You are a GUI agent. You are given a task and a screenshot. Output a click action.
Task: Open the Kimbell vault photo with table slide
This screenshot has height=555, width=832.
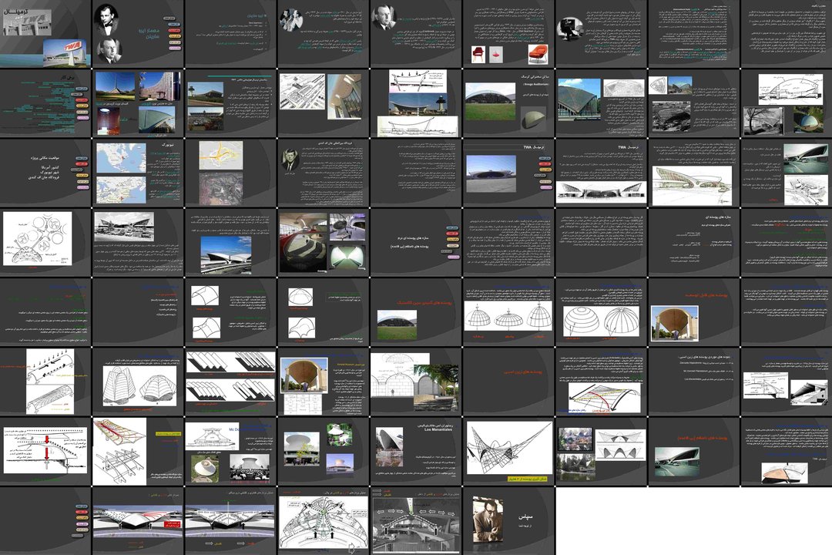click(x=323, y=382)
